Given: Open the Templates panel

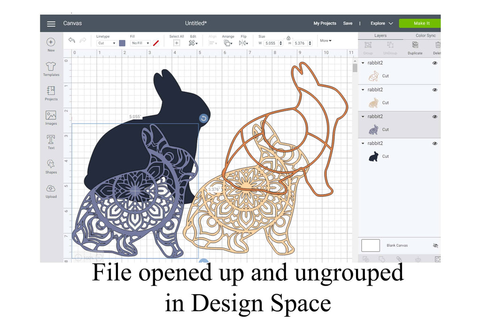Looking at the screenshot, I should click(51, 66).
